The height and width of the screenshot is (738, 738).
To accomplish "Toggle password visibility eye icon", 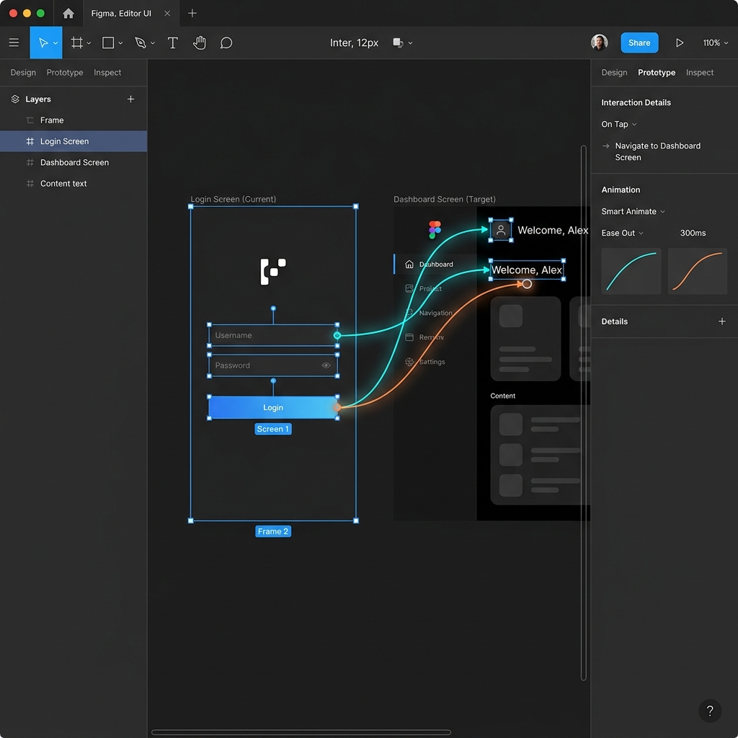I will [x=326, y=365].
